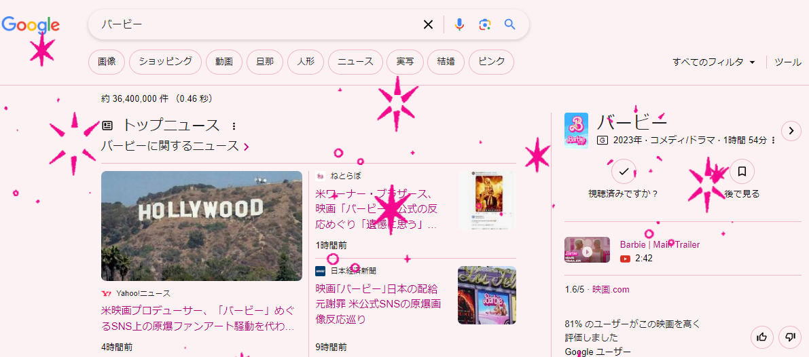Expand the Barbie knowledge panel arrow
Viewport: 809px width, 357px height.
[x=791, y=131]
